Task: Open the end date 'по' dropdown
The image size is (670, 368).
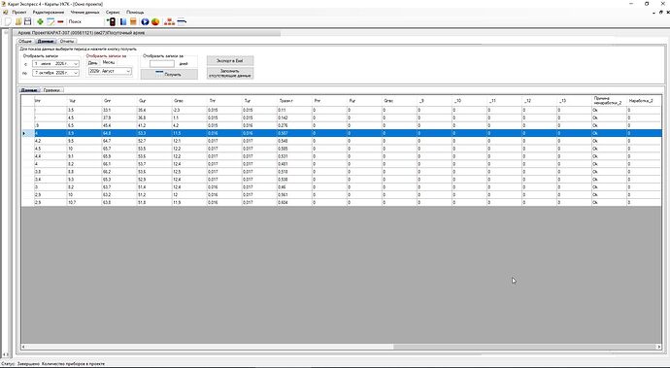Action: 76,73
